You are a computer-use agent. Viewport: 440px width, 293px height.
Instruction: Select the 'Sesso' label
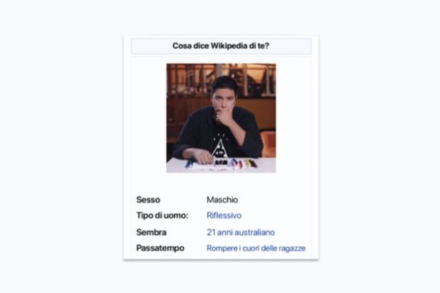148,200
